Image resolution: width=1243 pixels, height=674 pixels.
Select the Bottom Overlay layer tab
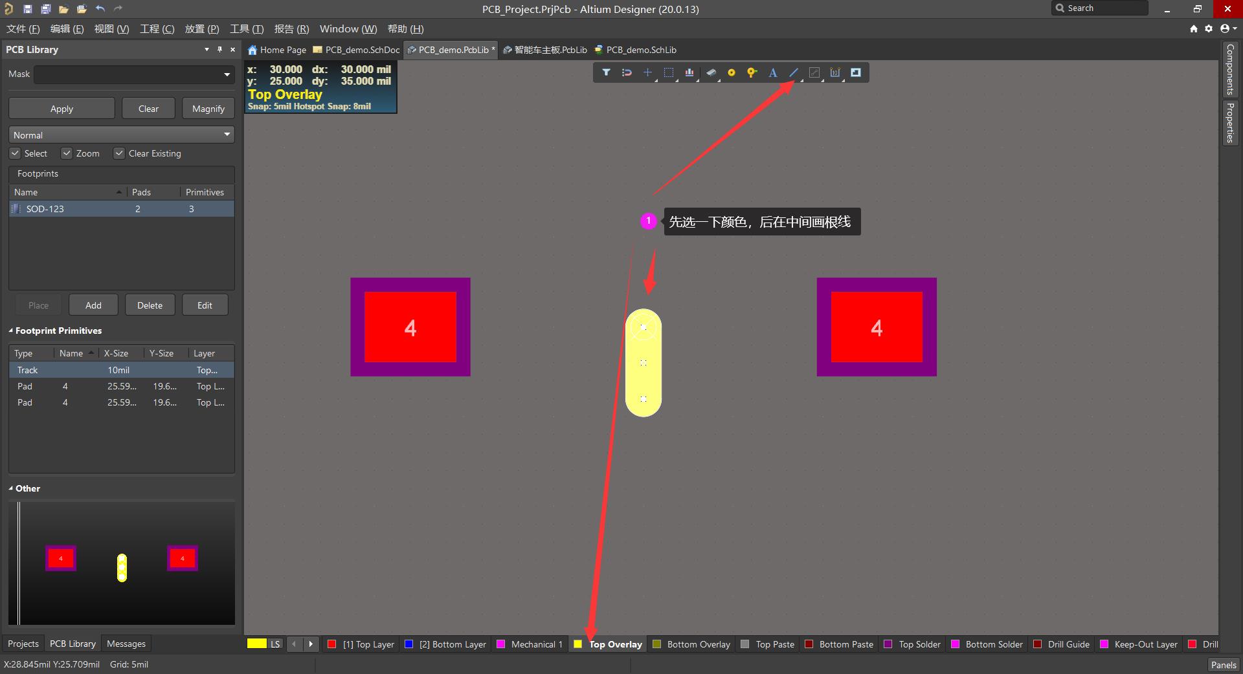coord(691,644)
